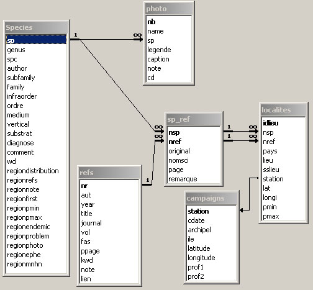Select the photo table header
The width and height of the screenshot is (313, 290).
[x=169, y=9]
